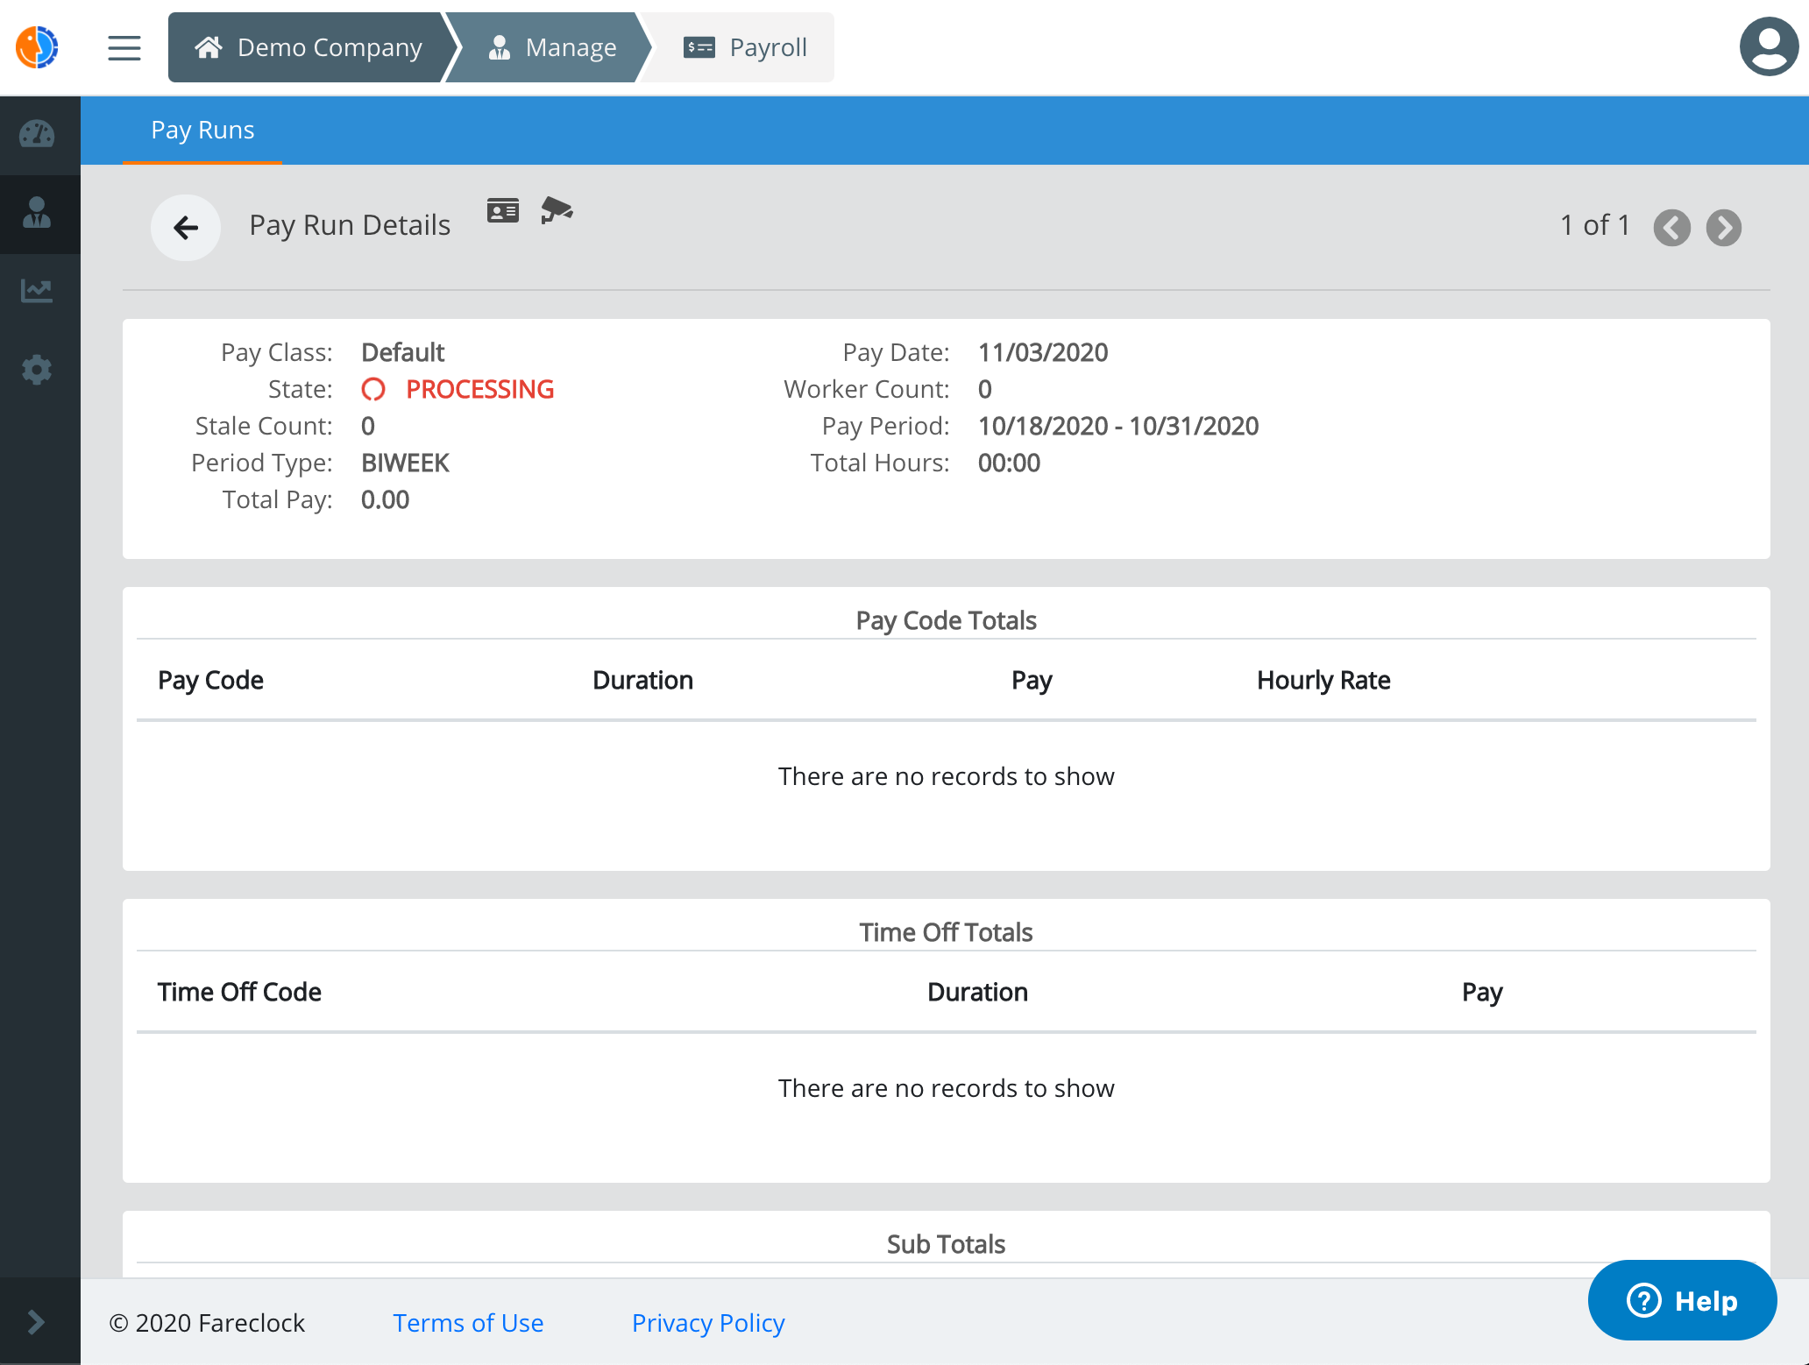This screenshot has height=1365, width=1809.
Task: Open the dashboard gauge sidebar icon
Action: [37, 135]
